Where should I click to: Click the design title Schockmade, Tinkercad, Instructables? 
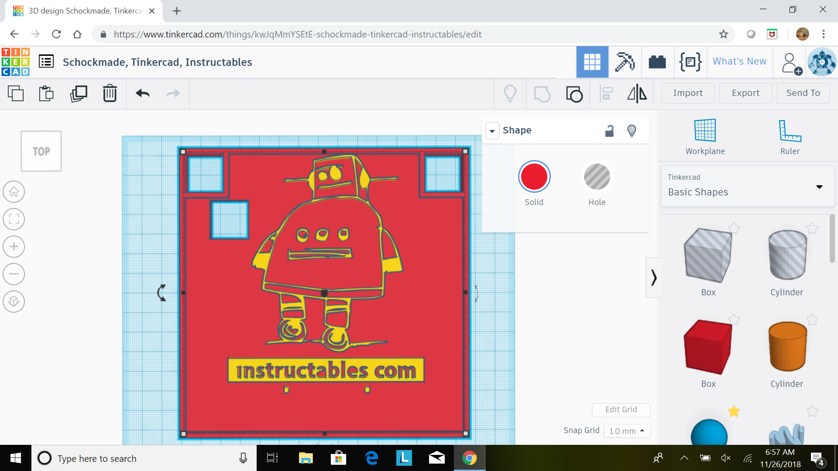click(x=158, y=62)
